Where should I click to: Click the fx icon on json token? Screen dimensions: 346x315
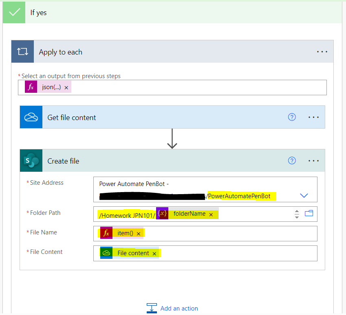31,87
